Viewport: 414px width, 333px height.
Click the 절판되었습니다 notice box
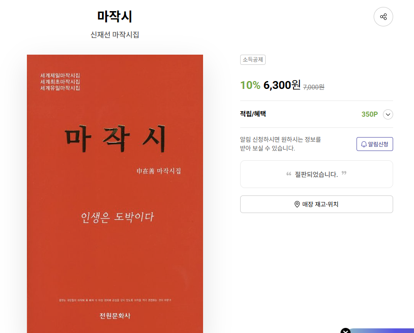point(316,174)
